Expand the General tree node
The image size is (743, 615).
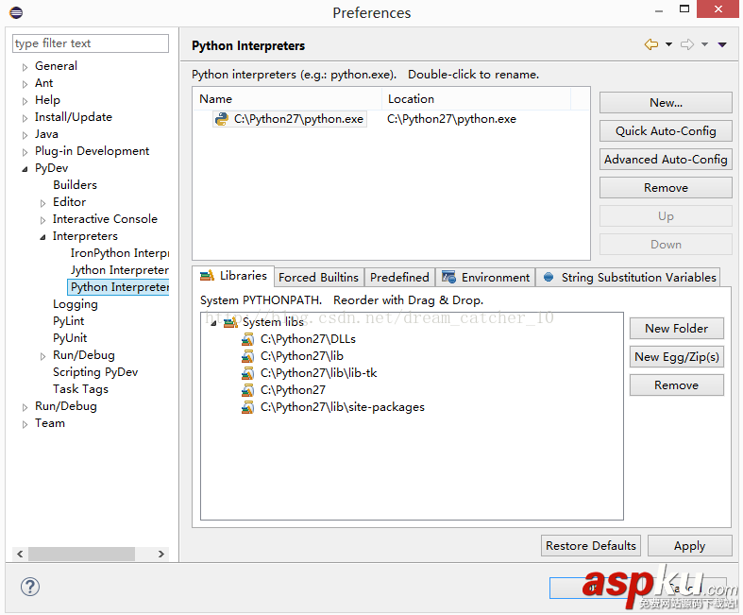click(25, 67)
